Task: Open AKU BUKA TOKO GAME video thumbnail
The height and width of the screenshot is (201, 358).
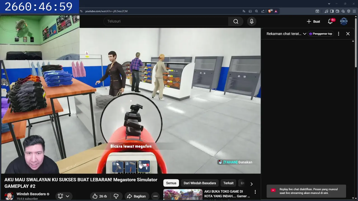Action: tap(183, 195)
